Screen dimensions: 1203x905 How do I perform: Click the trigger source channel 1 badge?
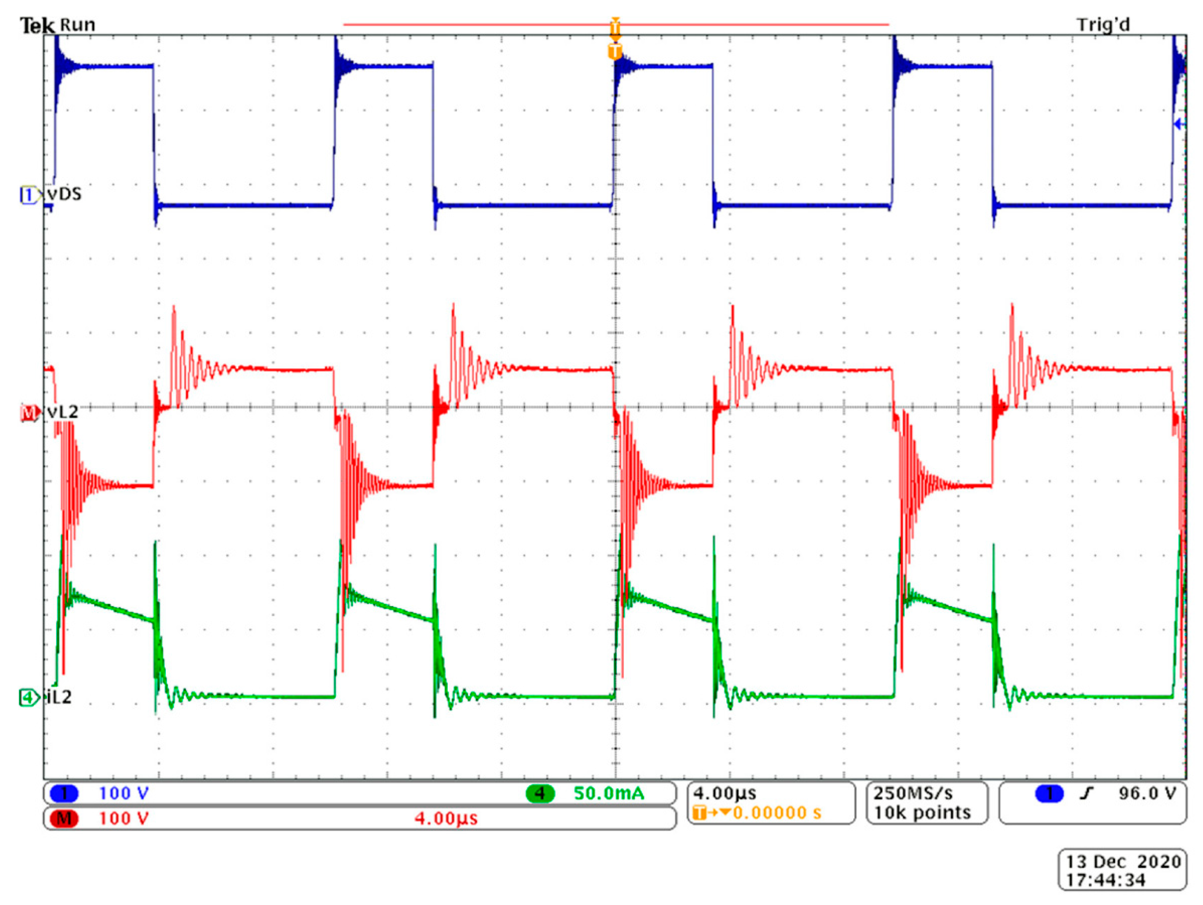click(1049, 793)
